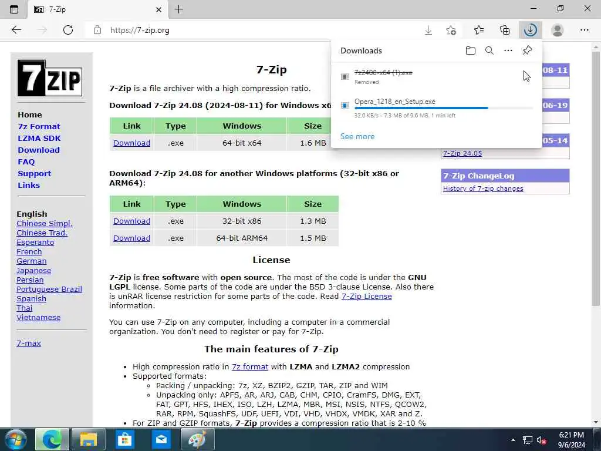
Task: Click the install app download arrow in the address bar
Action: [428, 30]
